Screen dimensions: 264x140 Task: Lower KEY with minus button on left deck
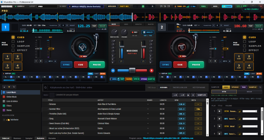tap(46, 61)
